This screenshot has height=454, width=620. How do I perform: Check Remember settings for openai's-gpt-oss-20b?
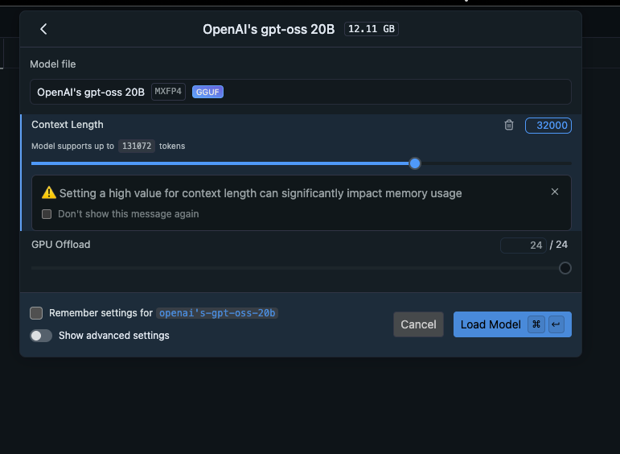[36, 313]
